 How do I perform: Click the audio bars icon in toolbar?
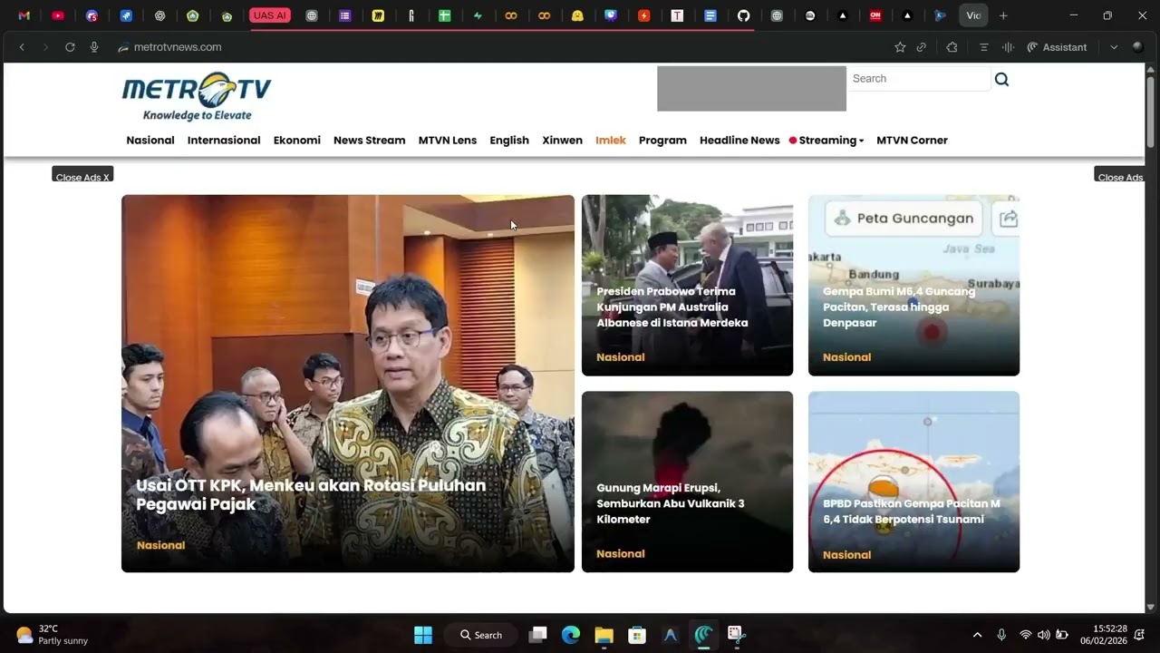click(x=1008, y=47)
